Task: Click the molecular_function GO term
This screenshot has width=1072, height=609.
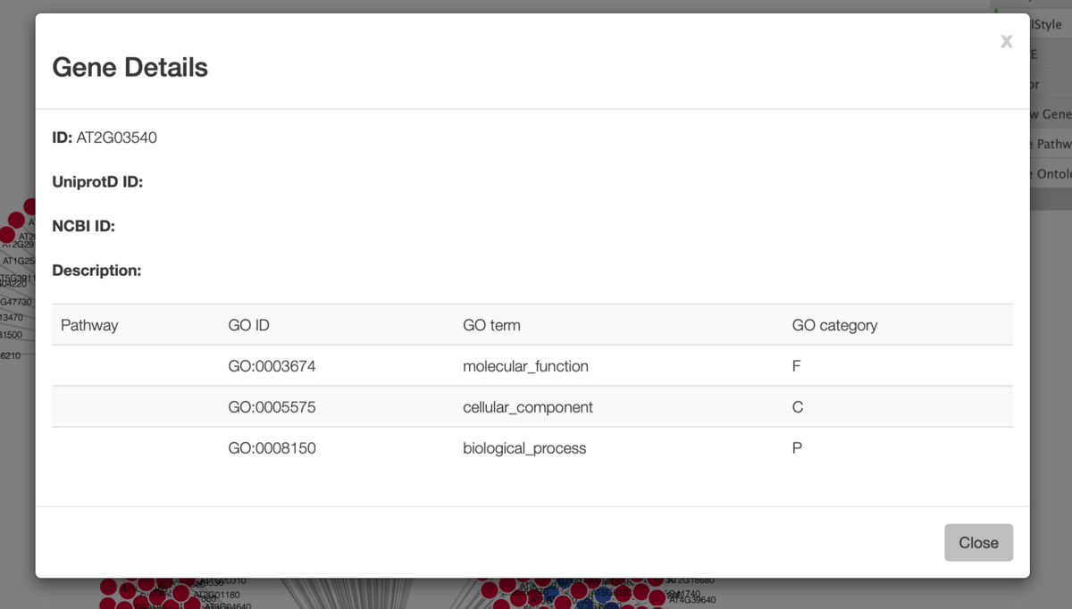Action: (525, 366)
